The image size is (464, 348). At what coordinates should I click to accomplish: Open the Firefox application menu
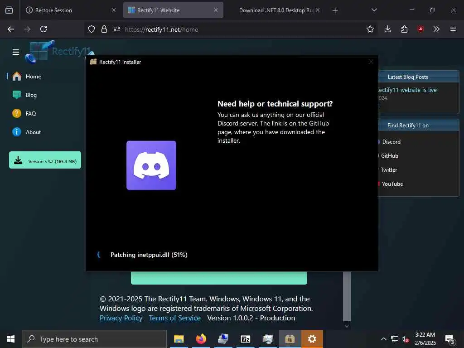(453, 29)
